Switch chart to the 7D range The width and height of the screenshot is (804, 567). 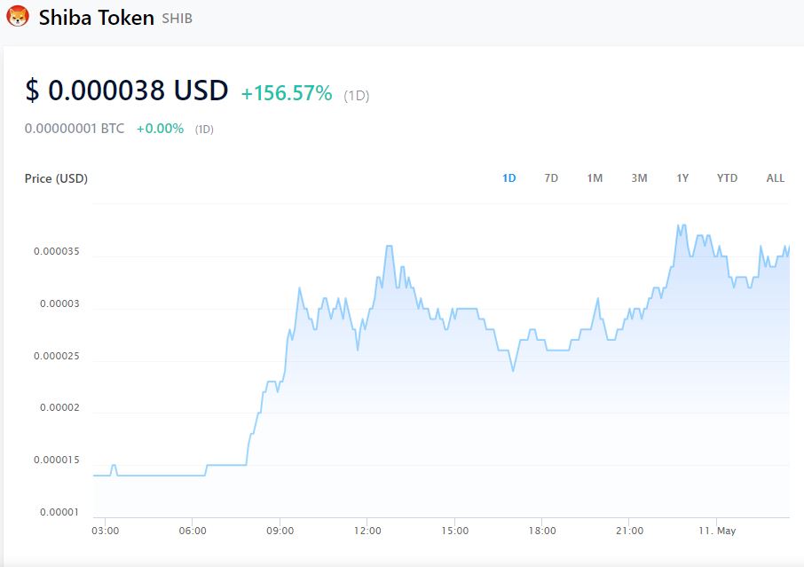coord(551,178)
